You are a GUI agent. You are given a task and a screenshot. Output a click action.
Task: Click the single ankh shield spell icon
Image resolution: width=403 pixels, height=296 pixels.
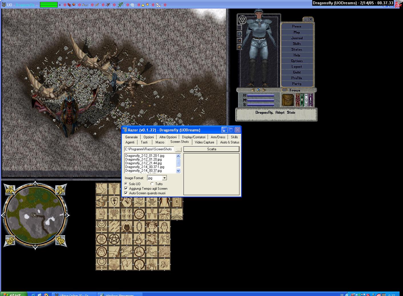pos(114,201)
